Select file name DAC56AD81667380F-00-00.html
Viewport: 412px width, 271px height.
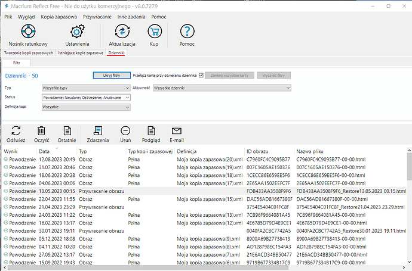(332, 199)
